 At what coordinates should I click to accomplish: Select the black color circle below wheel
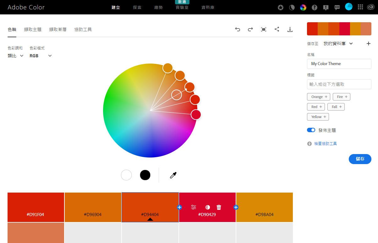[145, 175]
